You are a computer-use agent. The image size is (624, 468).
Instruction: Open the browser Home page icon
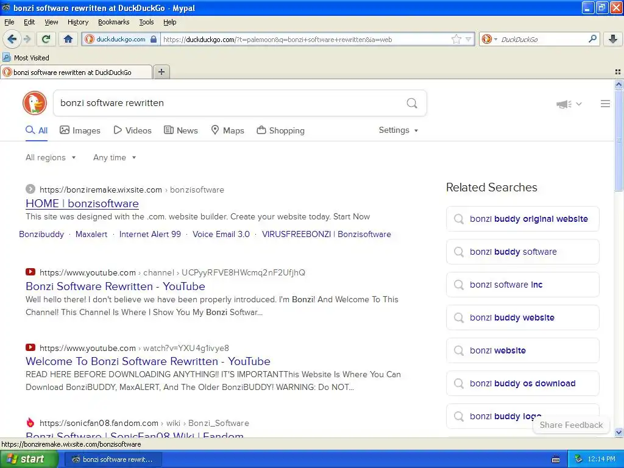coord(68,39)
